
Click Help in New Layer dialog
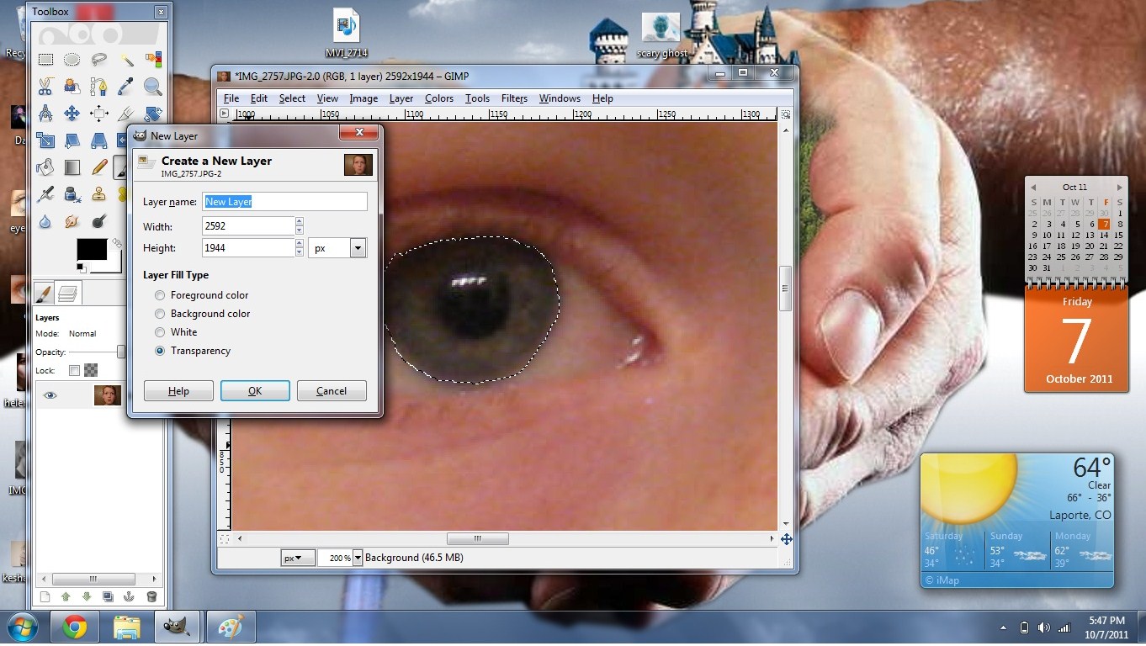[x=178, y=390]
